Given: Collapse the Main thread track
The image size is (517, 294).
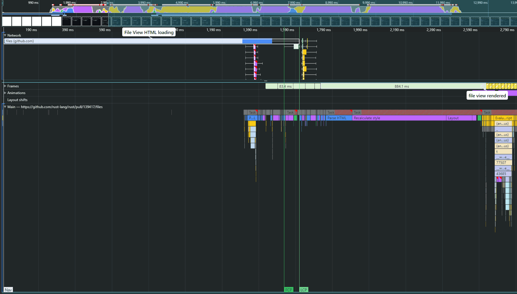Looking at the screenshot, I should point(5,107).
